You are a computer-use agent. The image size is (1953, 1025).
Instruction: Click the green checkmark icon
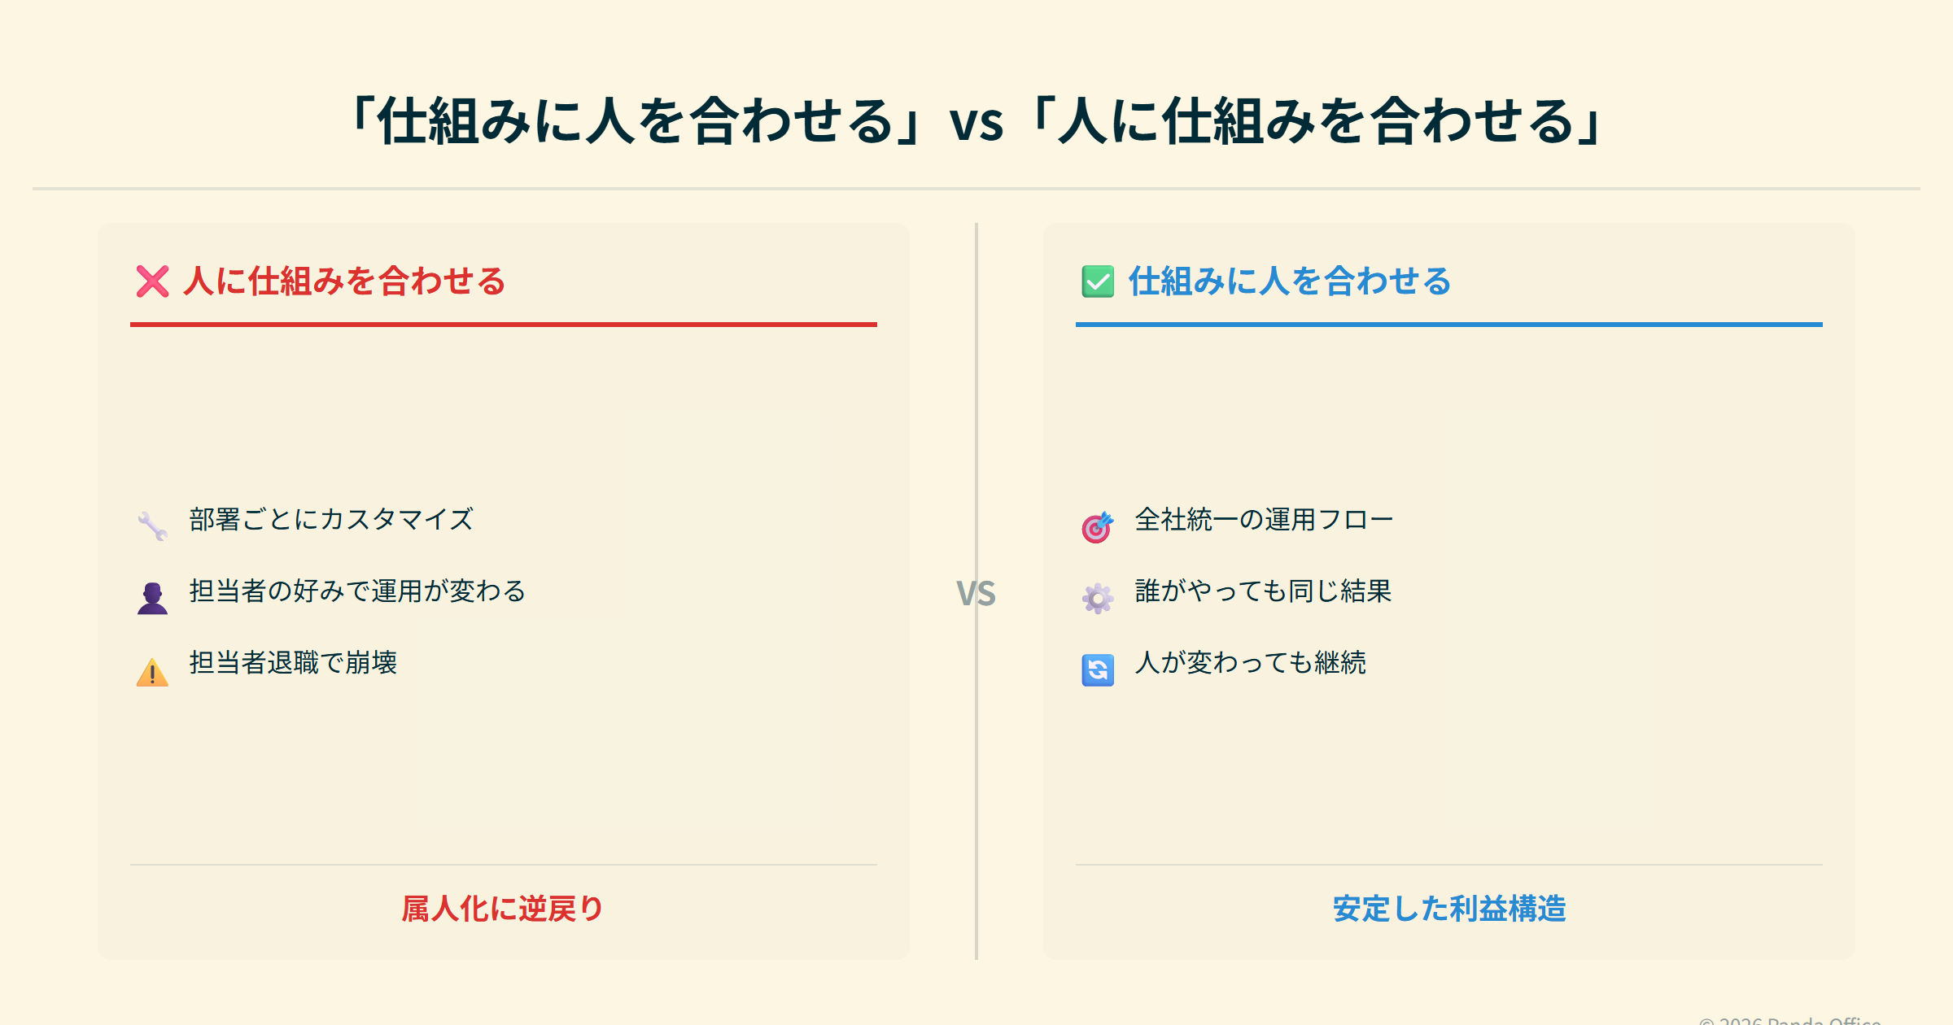1098,281
